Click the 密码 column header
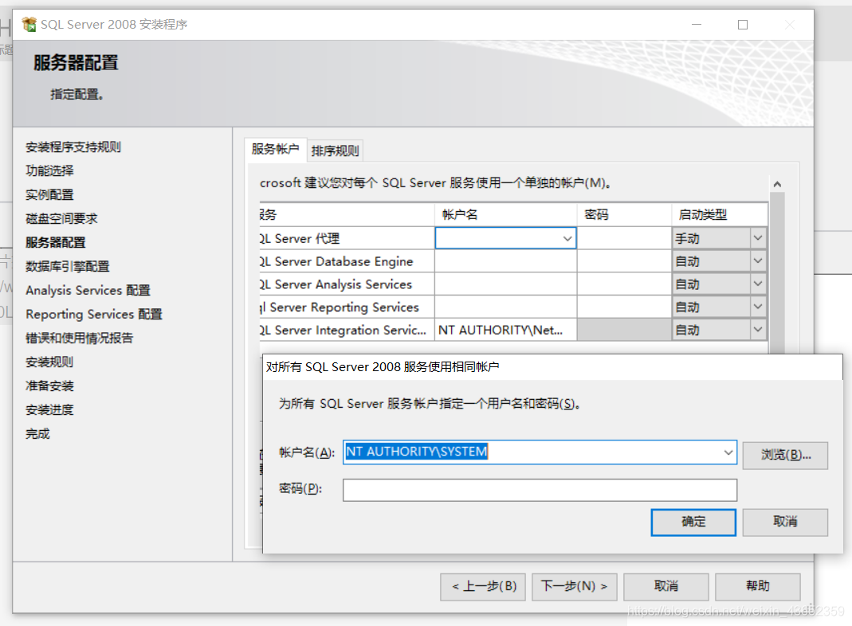Image resolution: width=852 pixels, height=626 pixels. [x=624, y=214]
